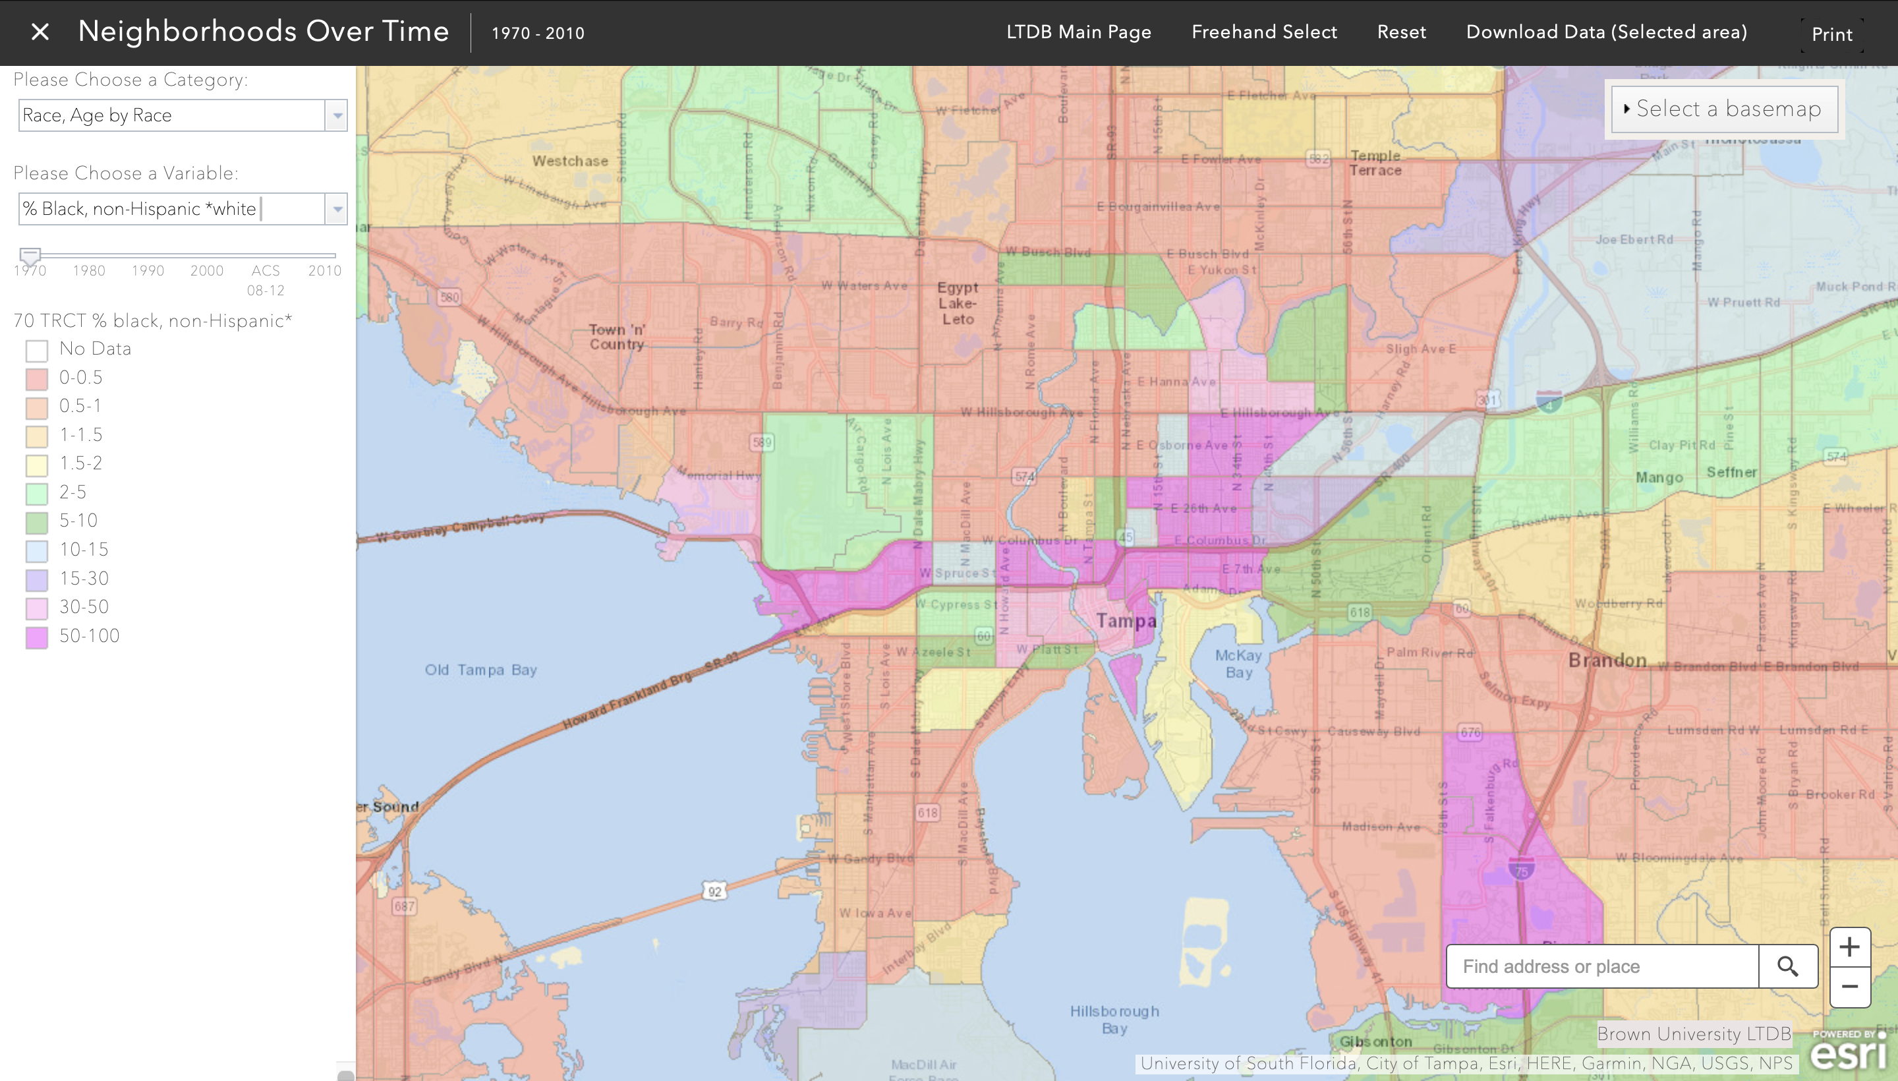Click the US 92 route shield
The height and width of the screenshot is (1081, 1898).
point(714,891)
